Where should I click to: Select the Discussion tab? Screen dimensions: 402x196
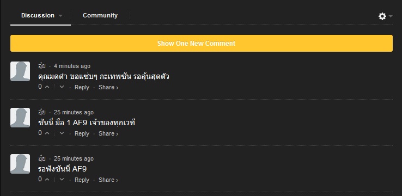38,15
